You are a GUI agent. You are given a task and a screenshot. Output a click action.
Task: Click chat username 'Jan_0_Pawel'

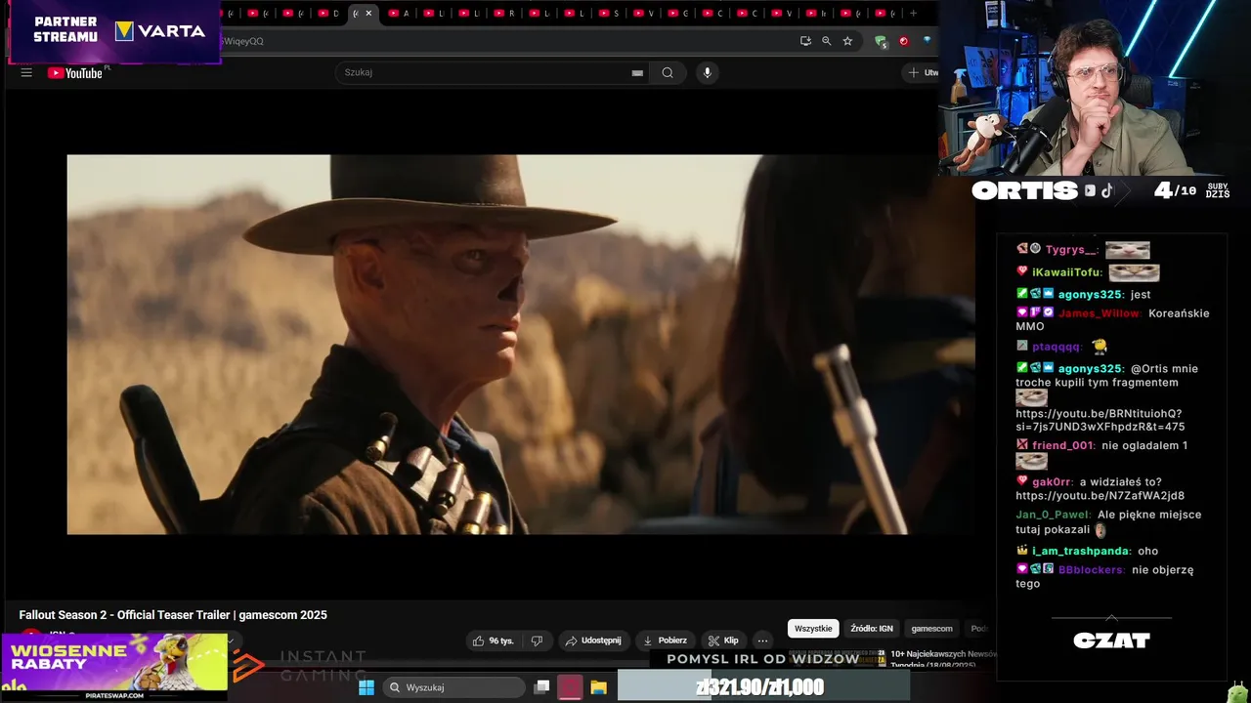1054,515
